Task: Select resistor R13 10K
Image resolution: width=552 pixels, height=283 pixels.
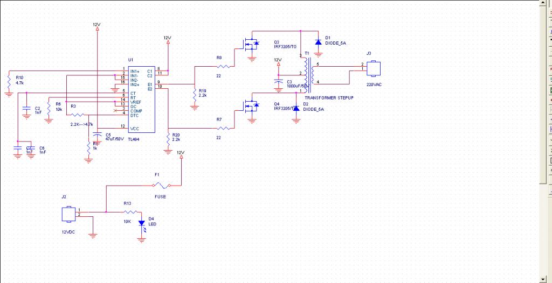Action: click(x=131, y=212)
